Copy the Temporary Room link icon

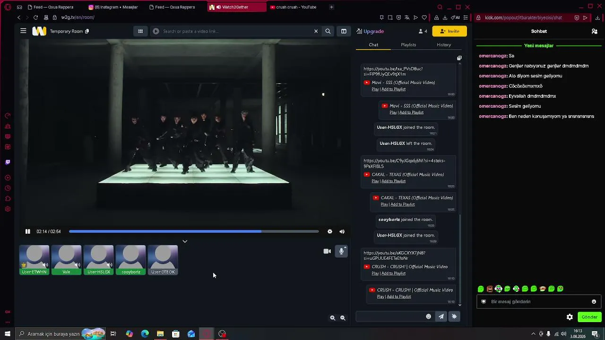coord(87,31)
